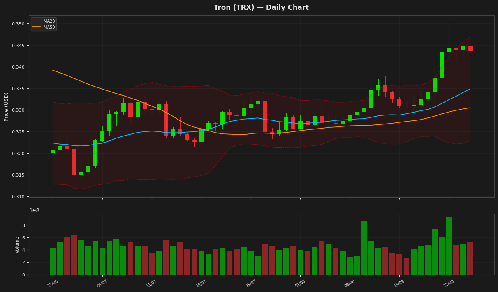Click the 0.340 price tick label
The height and width of the screenshot is (292, 498).
coord(18,67)
